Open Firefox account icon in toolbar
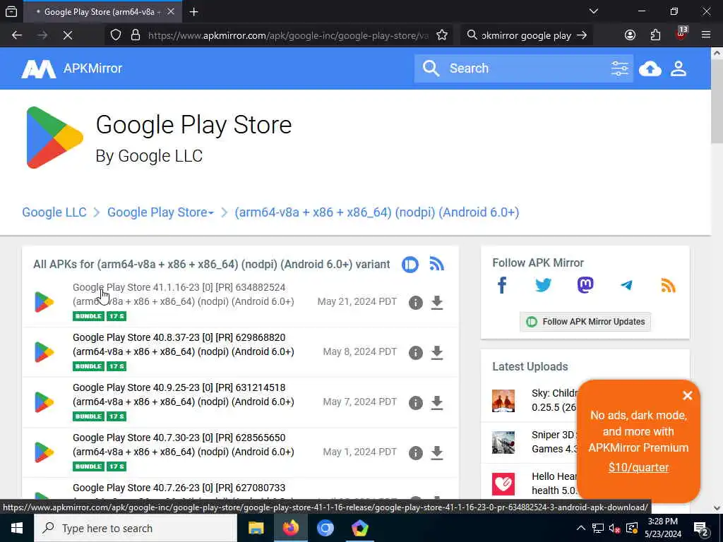723x542 pixels. click(x=630, y=35)
